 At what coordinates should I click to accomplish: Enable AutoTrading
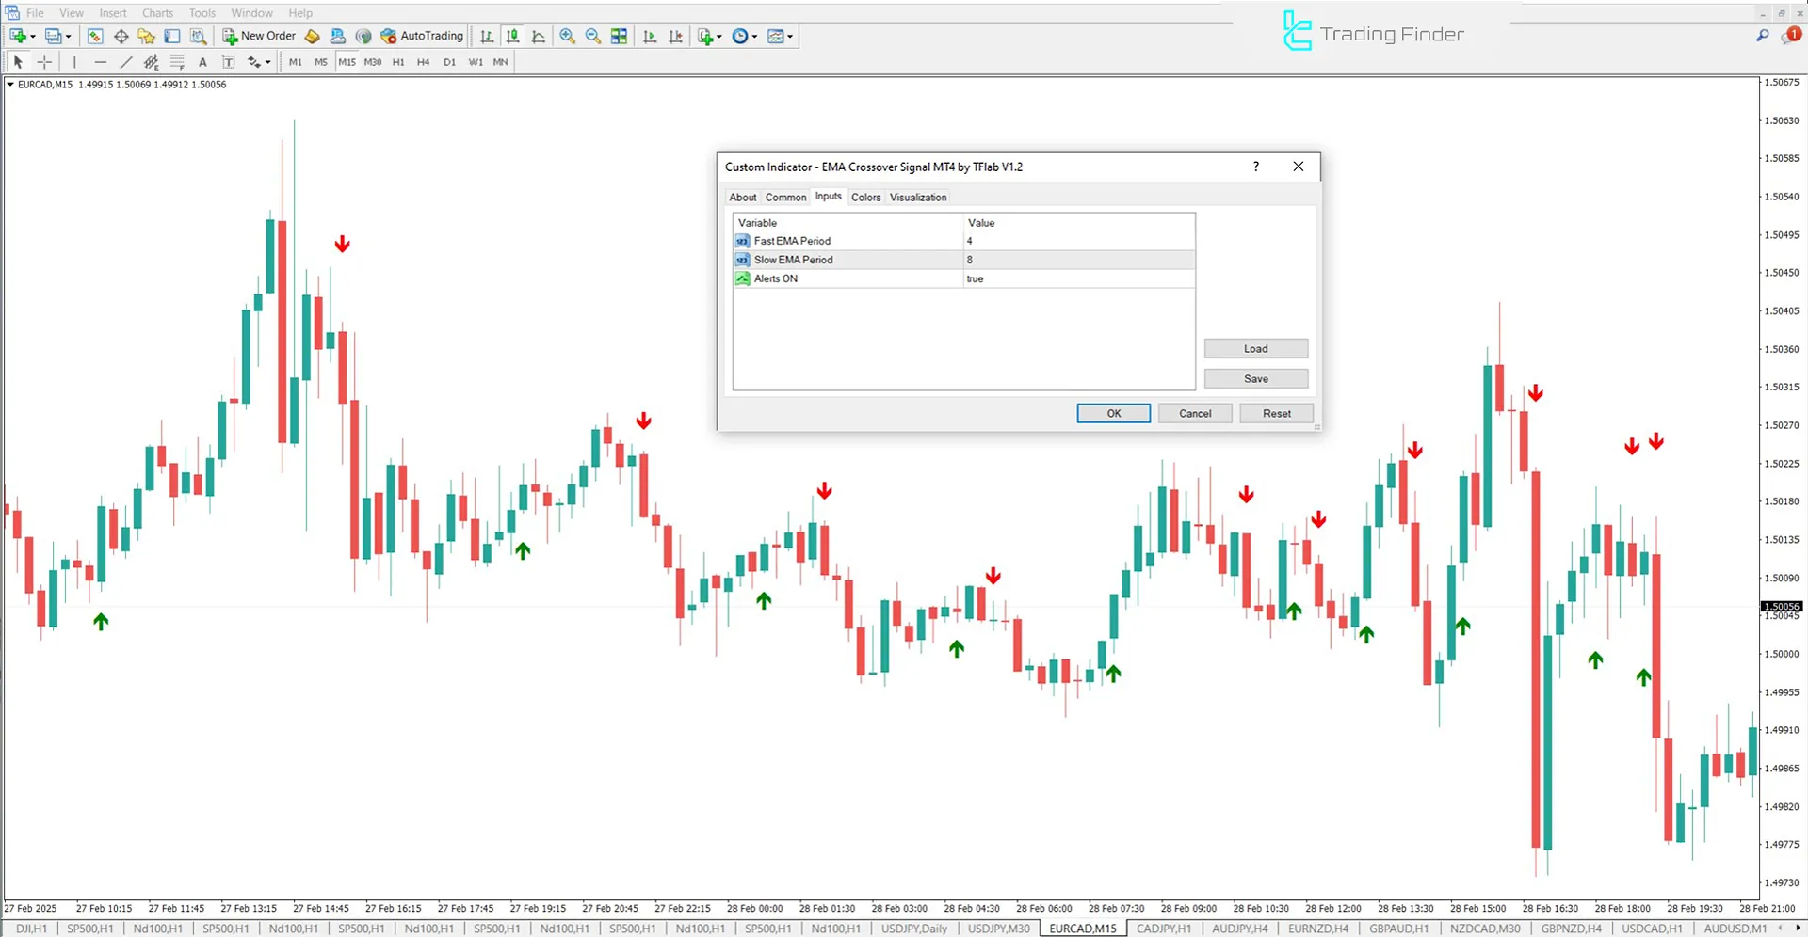click(x=422, y=36)
